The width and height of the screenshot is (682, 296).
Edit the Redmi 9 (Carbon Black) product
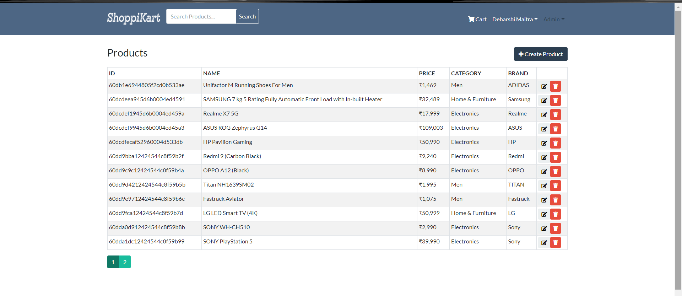point(544,157)
